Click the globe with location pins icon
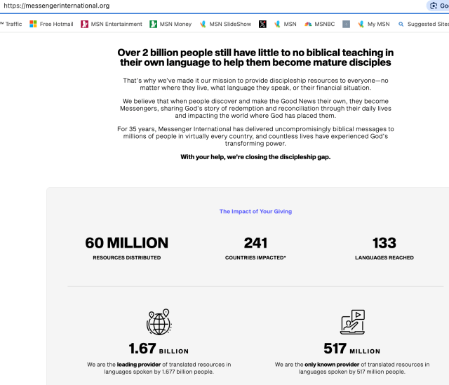This screenshot has width=449, height=385. pyautogui.click(x=159, y=322)
